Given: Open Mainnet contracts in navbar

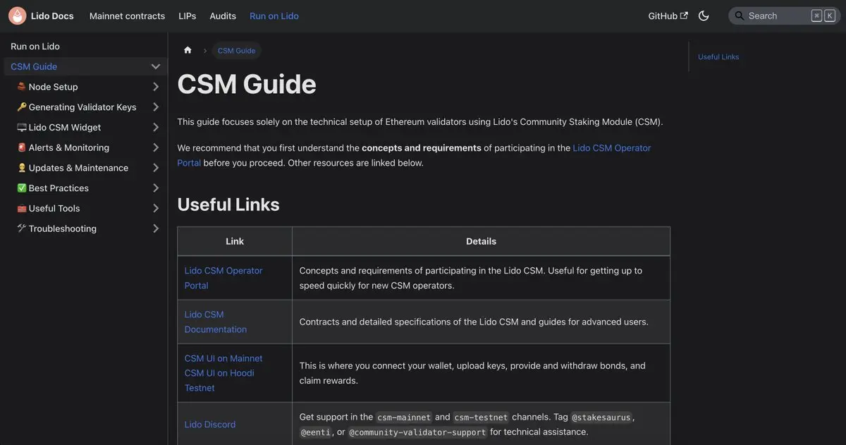Looking at the screenshot, I should 127,16.
